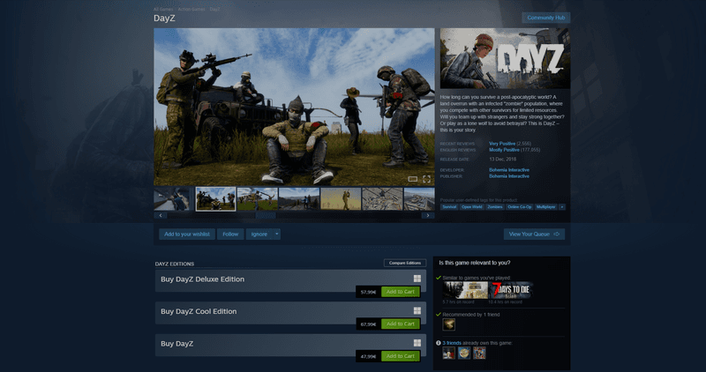The image size is (706, 372).
Task: Open Very Positive recent reviews link
Action: click(502, 144)
